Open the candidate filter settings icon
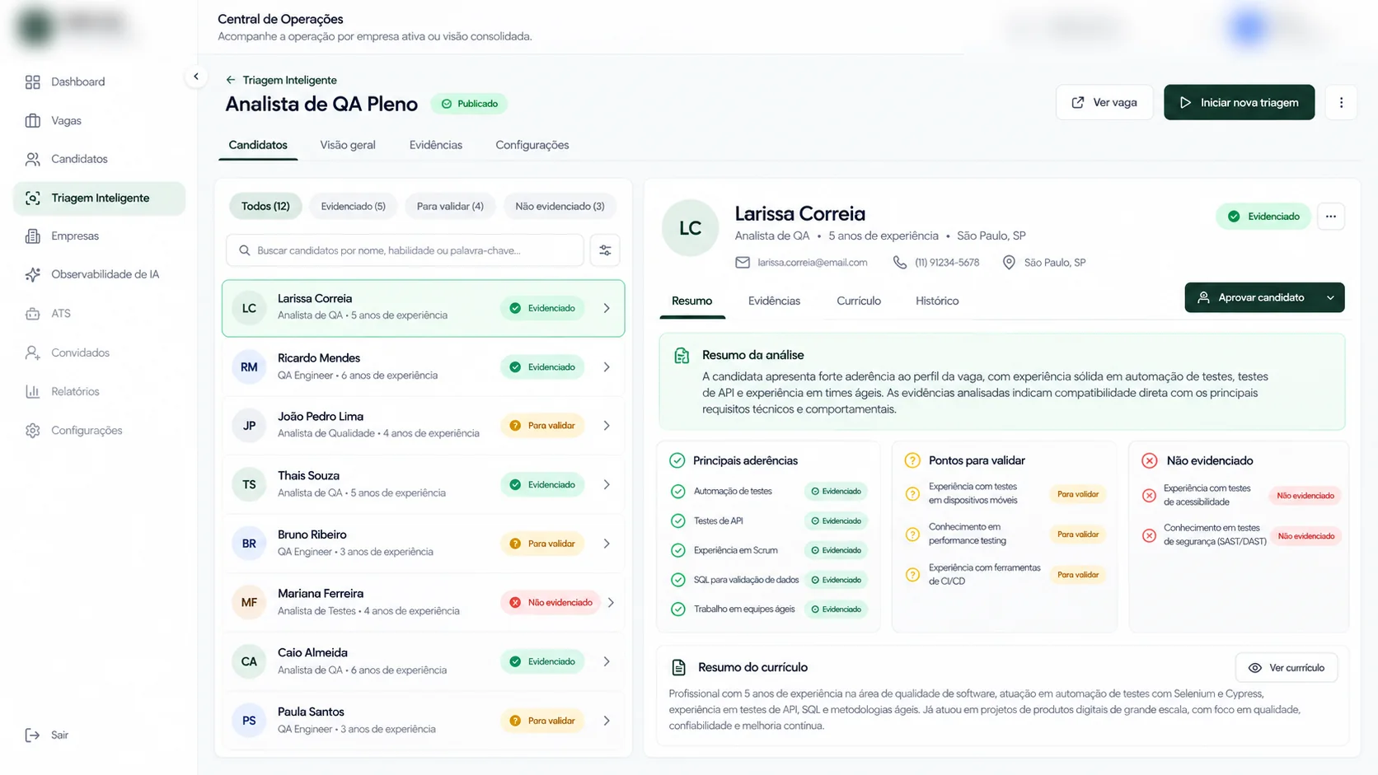 pos(605,250)
